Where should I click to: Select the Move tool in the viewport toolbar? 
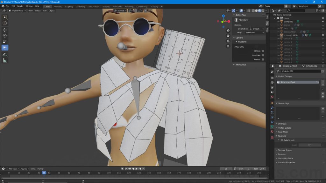4,30
